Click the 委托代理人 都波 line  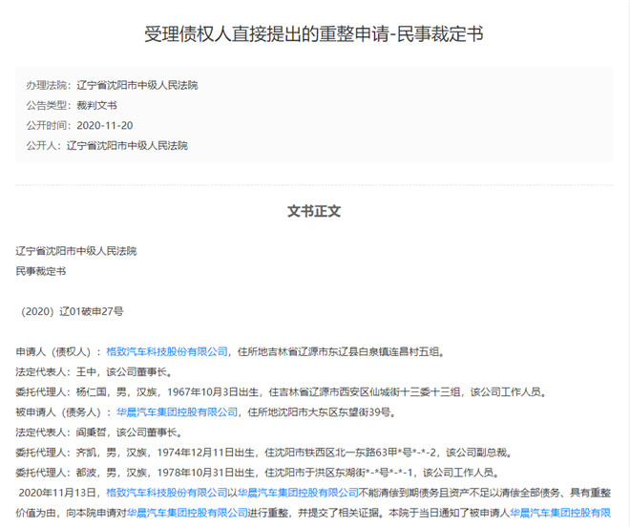pyautogui.click(x=258, y=473)
